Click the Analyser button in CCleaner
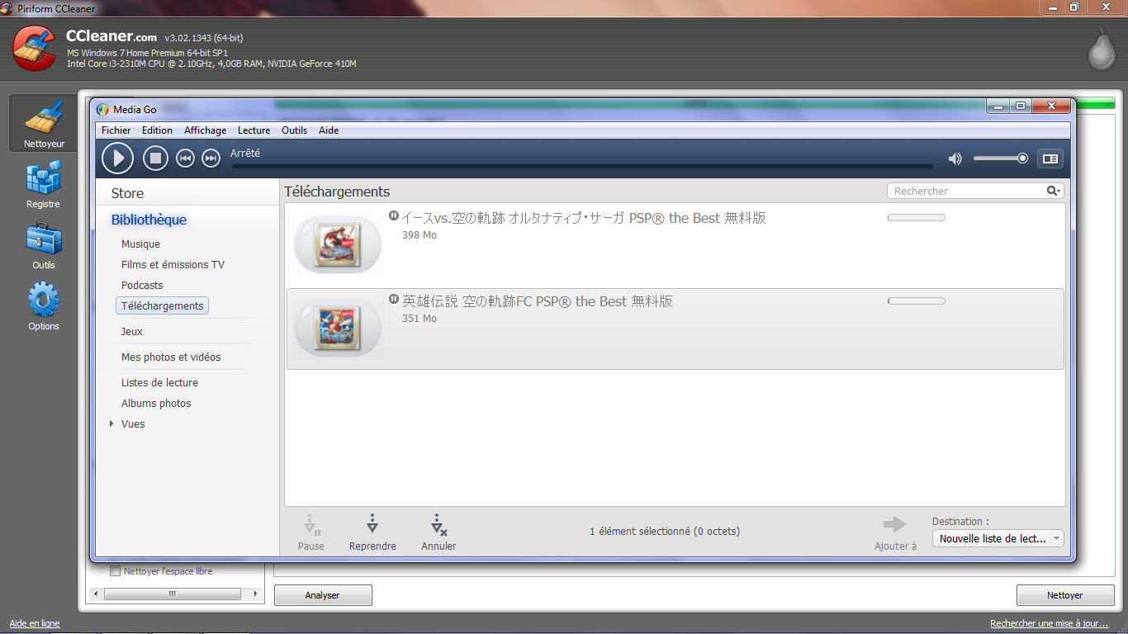Viewport: 1128px width, 634px height. pos(323,595)
